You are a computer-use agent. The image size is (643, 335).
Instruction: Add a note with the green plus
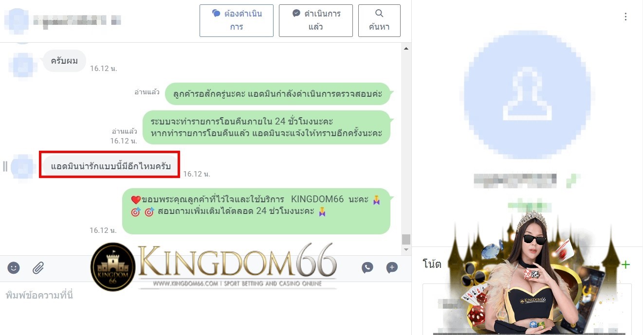tap(625, 264)
